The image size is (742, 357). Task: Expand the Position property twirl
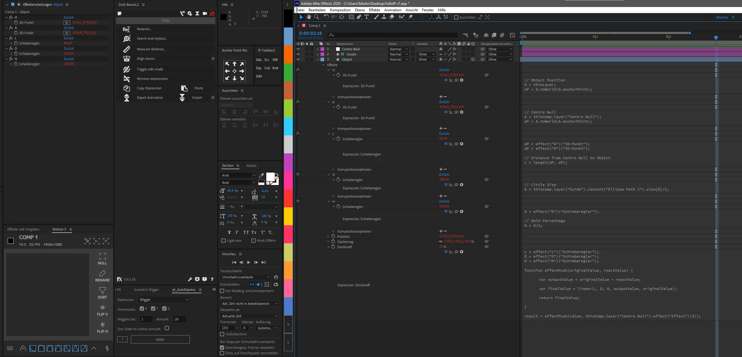click(328, 237)
